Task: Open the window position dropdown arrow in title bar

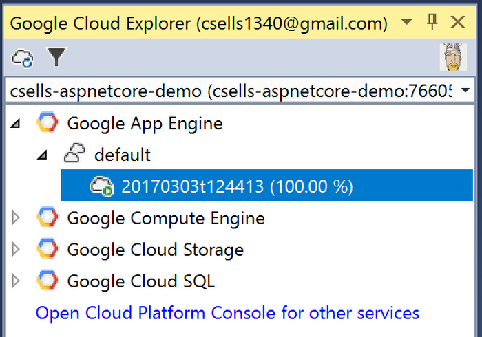Action: click(406, 22)
